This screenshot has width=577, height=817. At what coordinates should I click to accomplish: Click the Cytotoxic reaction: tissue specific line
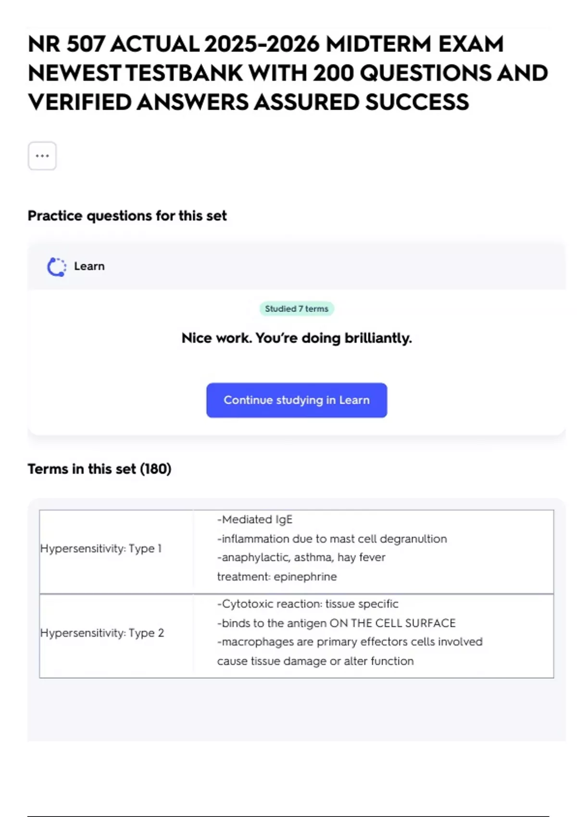point(308,604)
